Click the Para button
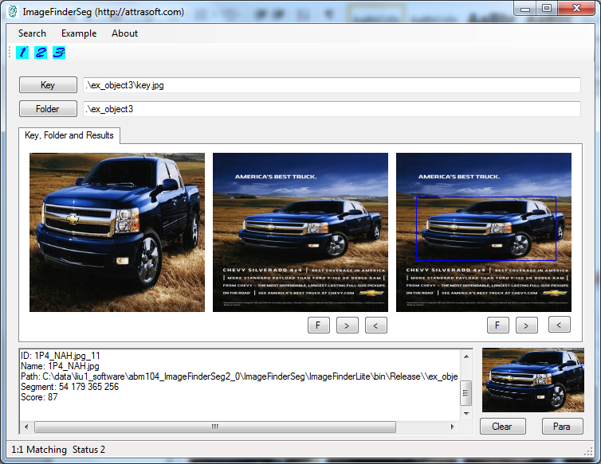The width and height of the screenshot is (601, 464). pos(562,427)
